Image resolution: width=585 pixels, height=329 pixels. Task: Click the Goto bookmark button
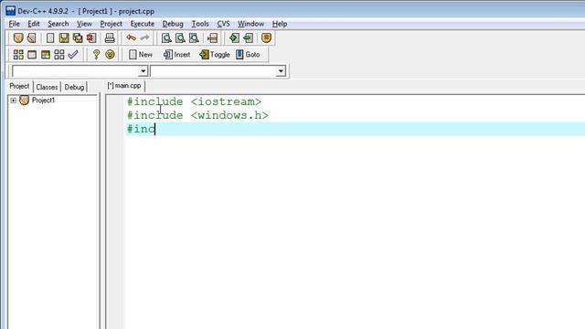248,55
